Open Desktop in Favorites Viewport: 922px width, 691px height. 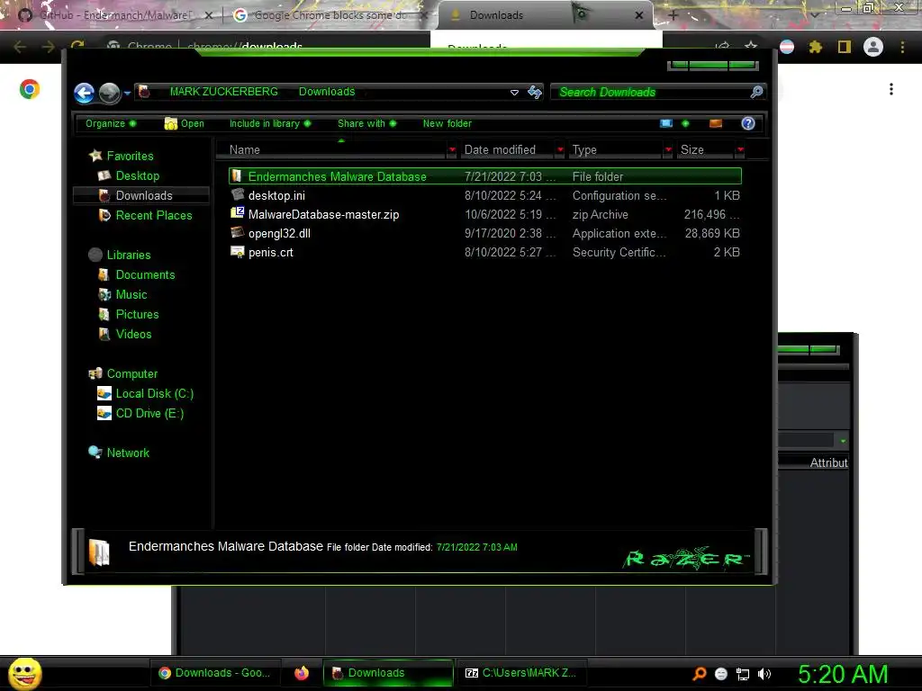[138, 175]
